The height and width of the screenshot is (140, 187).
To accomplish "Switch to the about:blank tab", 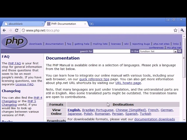I will pyautogui.click(x=23, y=24).
